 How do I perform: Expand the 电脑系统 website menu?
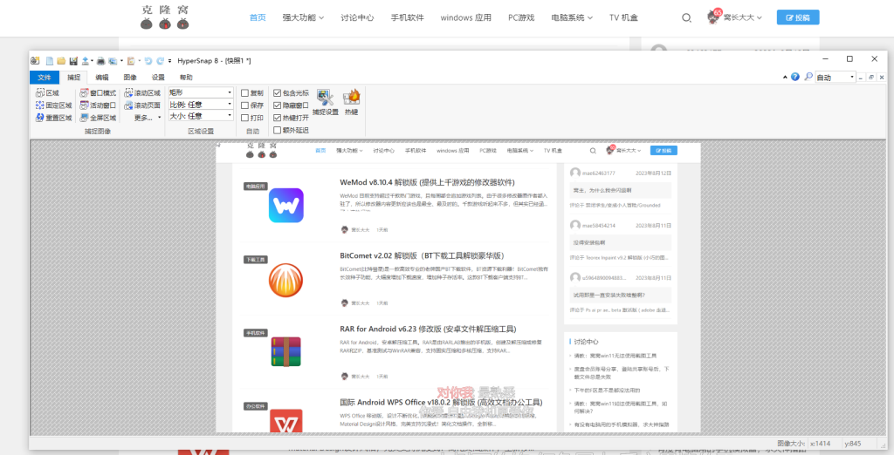(572, 17)
